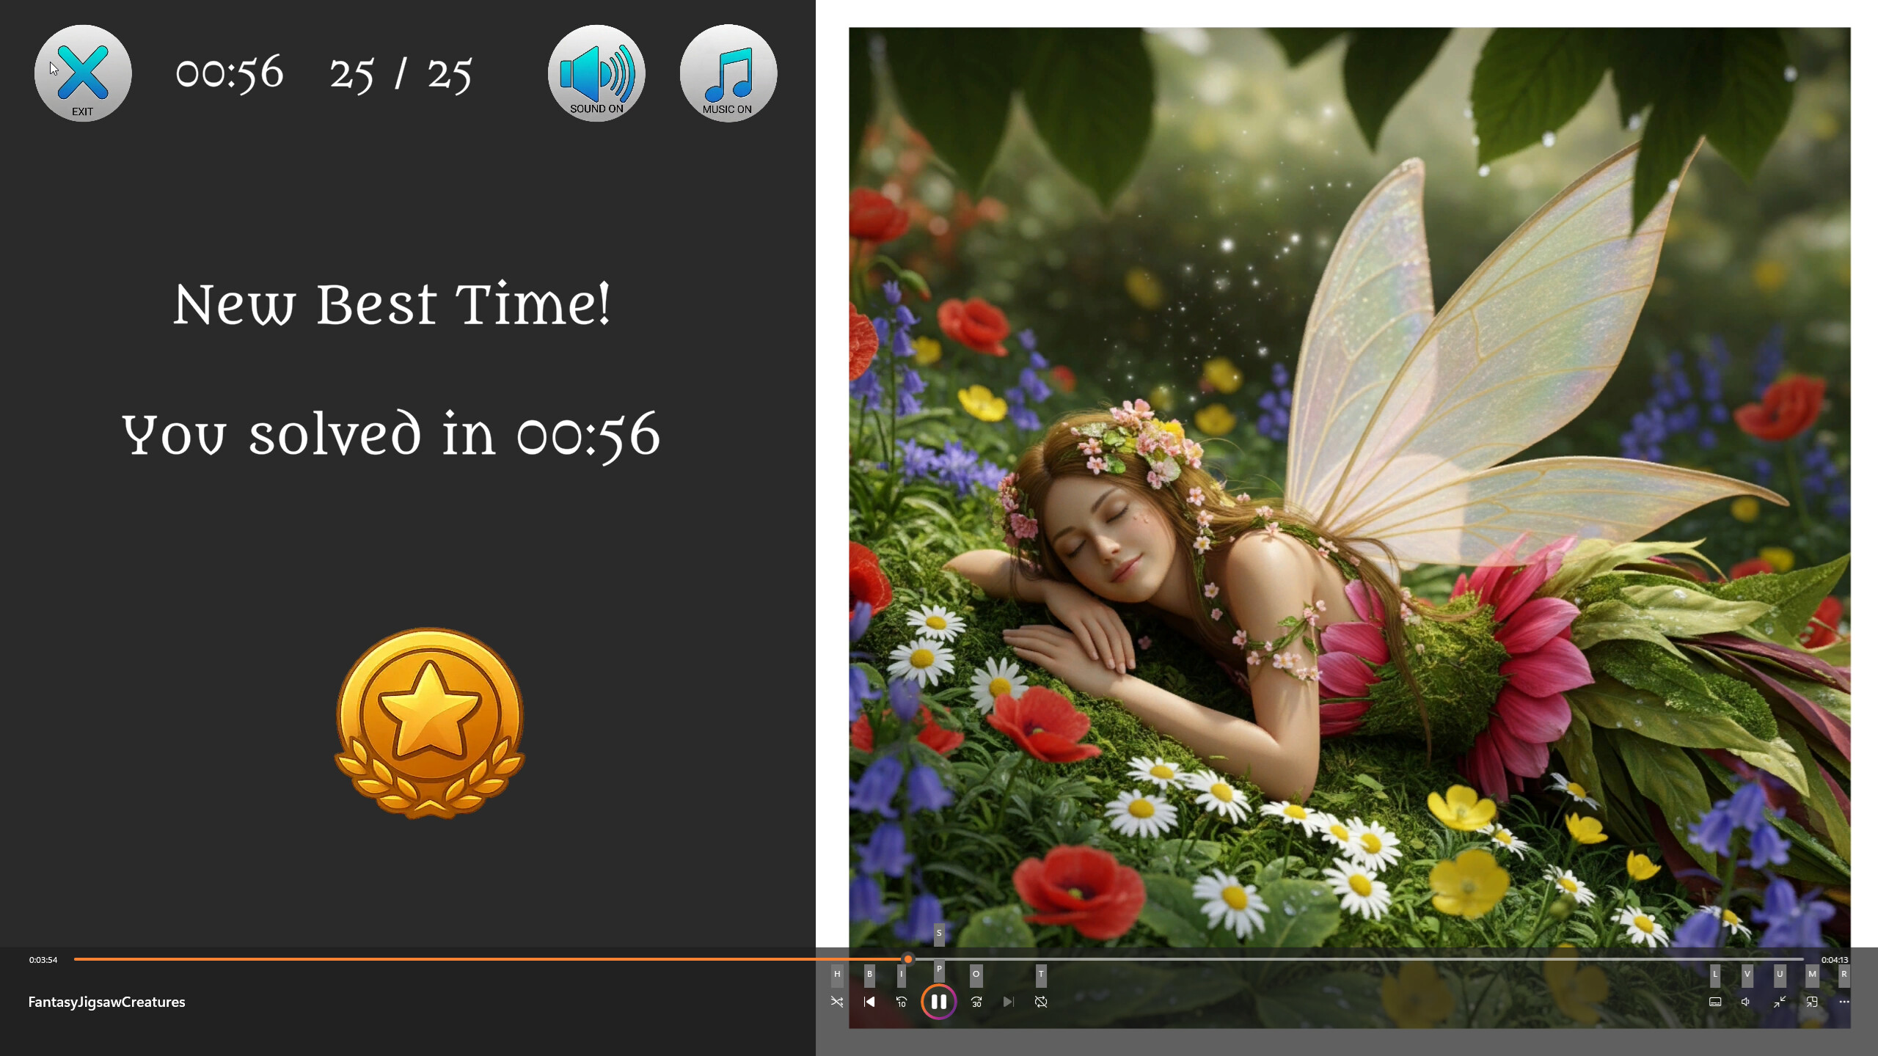Viewport: 1878px width, 1056px height.
Task: Skip forward 30 seconds
Action: point(976,1002)
